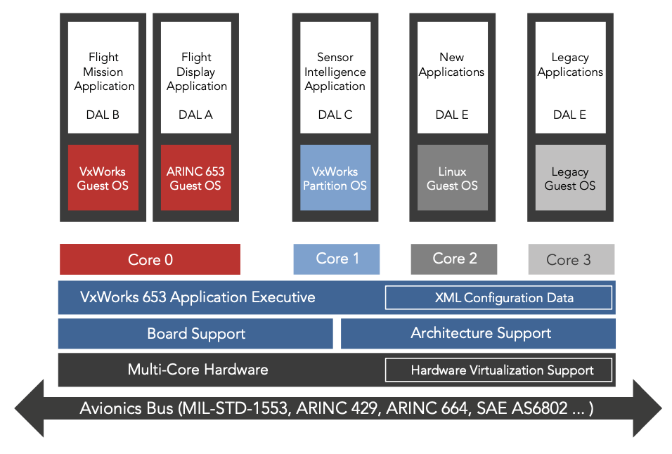Click the Sensor Intelligence Application DAL C box

[335, 77]
